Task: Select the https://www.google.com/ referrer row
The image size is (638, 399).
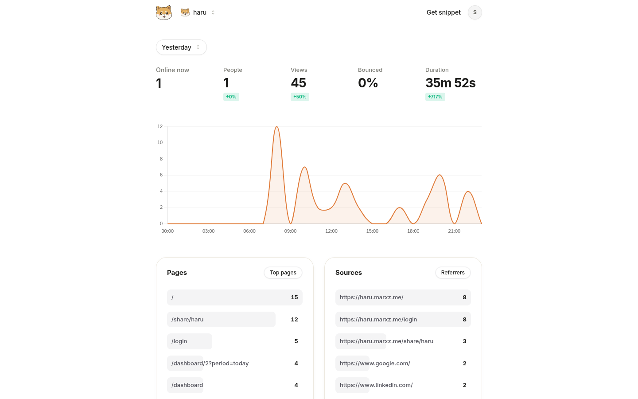Action: pyautogui.click(x=374, y=363)
